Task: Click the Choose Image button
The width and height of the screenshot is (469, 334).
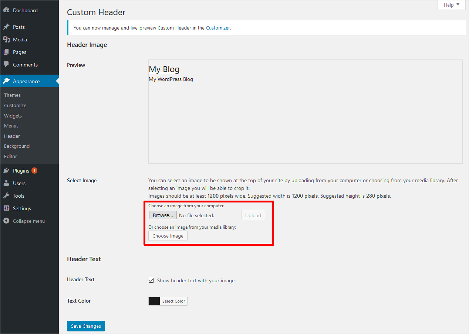Action: (168, 236)
